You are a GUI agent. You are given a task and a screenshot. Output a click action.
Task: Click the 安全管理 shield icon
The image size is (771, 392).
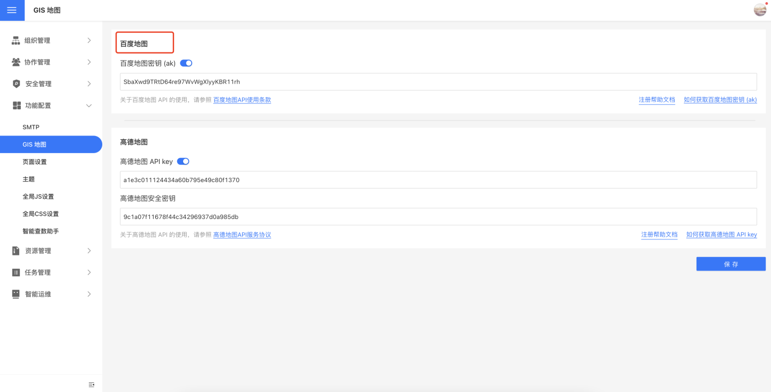[16, 84]
